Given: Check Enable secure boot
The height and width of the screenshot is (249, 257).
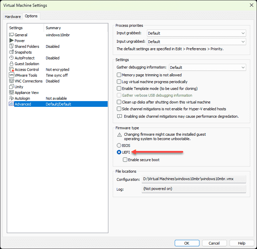Looking at the screenshot, I should click(125, 160).
